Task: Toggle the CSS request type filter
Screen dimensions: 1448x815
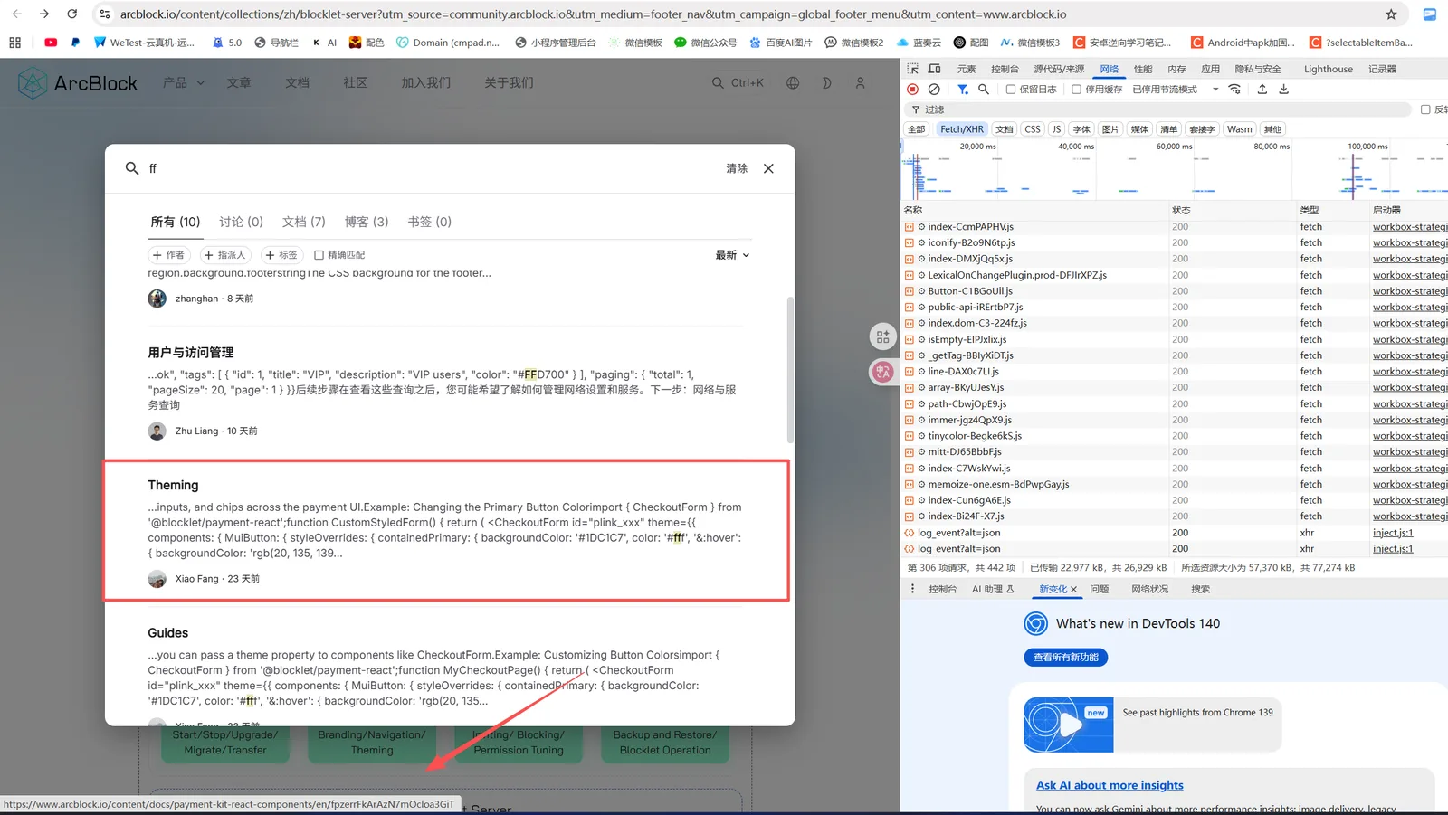Action: coord(1033,129)
